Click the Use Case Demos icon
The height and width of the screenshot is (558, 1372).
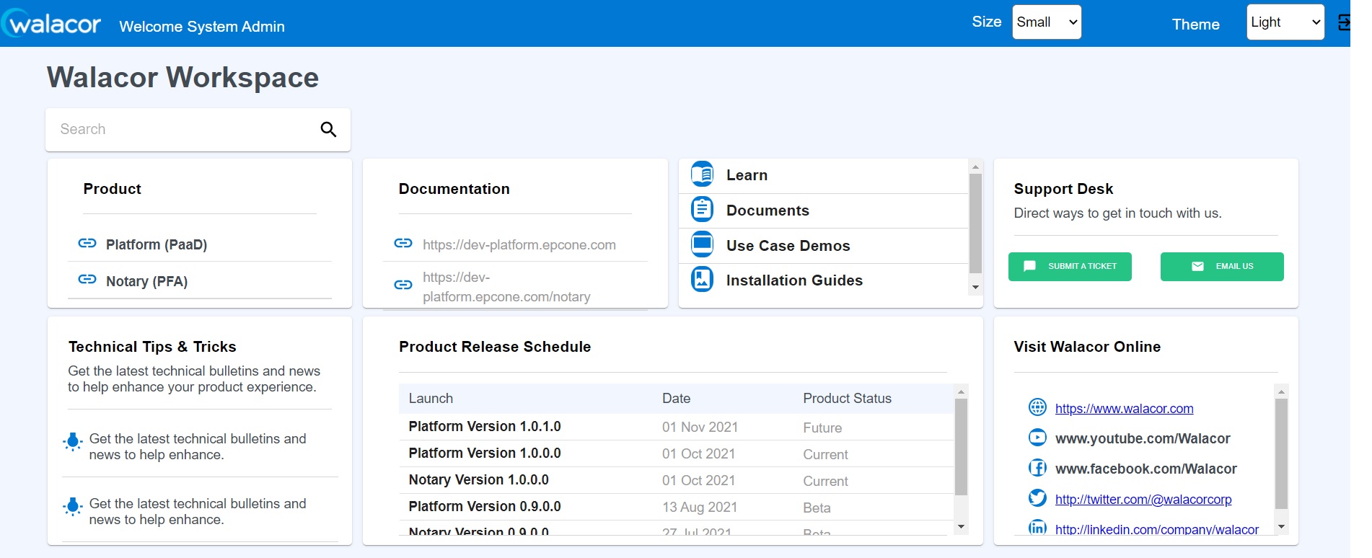(x=702, y=244)
